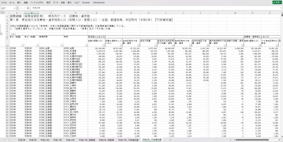Click the three-dot handle beside the Name Box
Image resolution: width=283 pixels, height=142 pixels.
pos(17,8)
